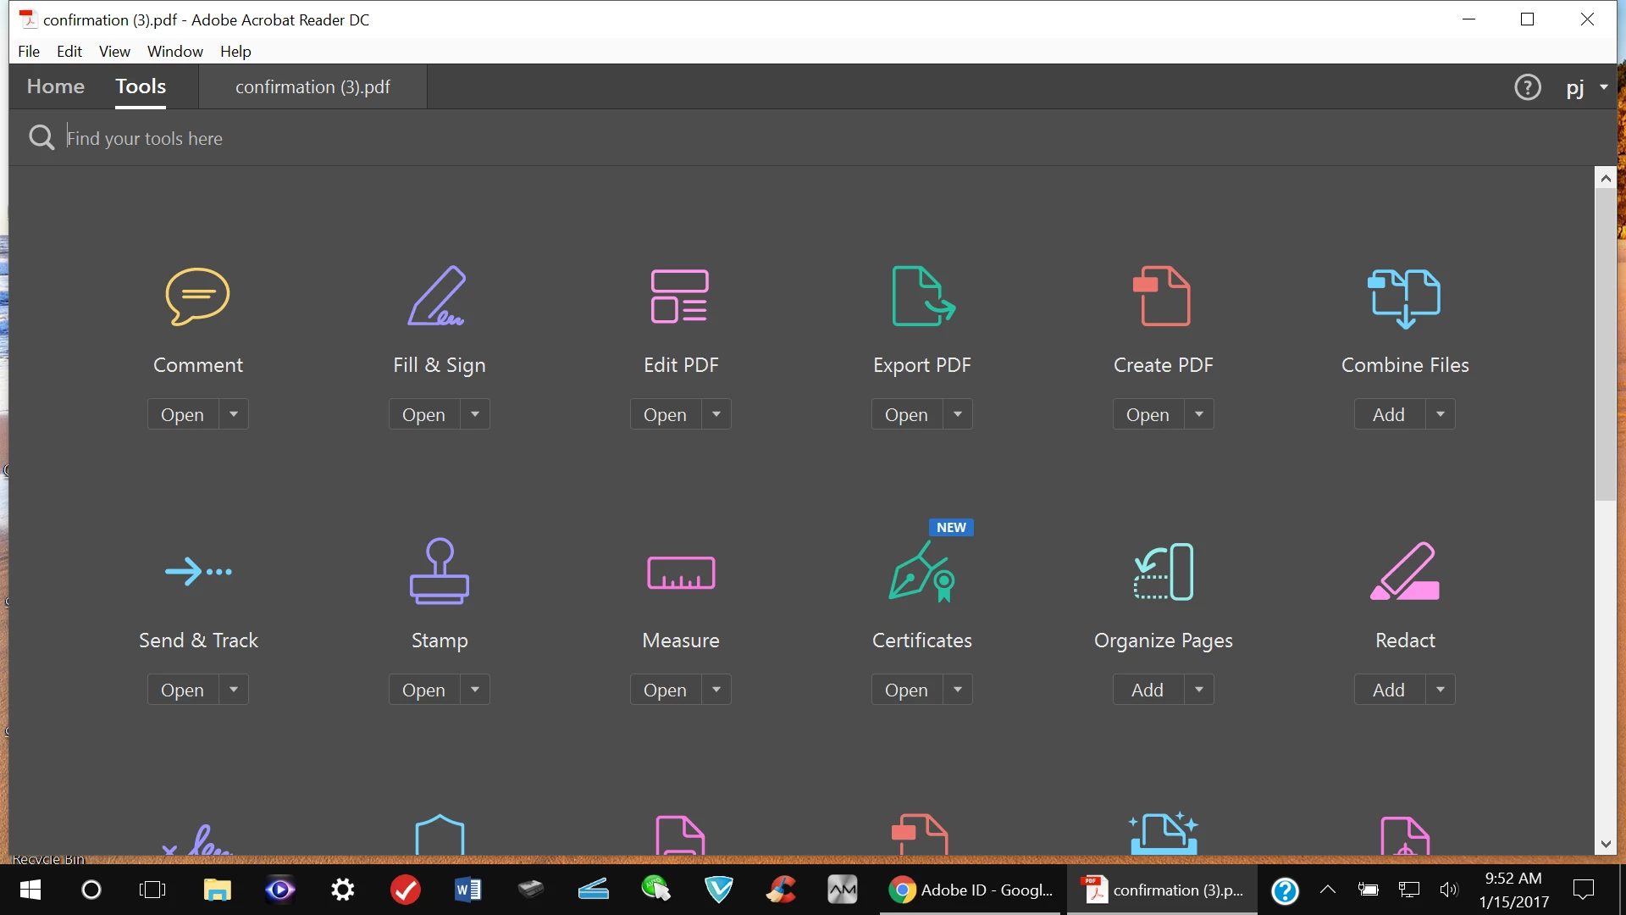Expand the Combine Files Add dropdown arrow
1626x915 pixels.
click(1440, 414)
